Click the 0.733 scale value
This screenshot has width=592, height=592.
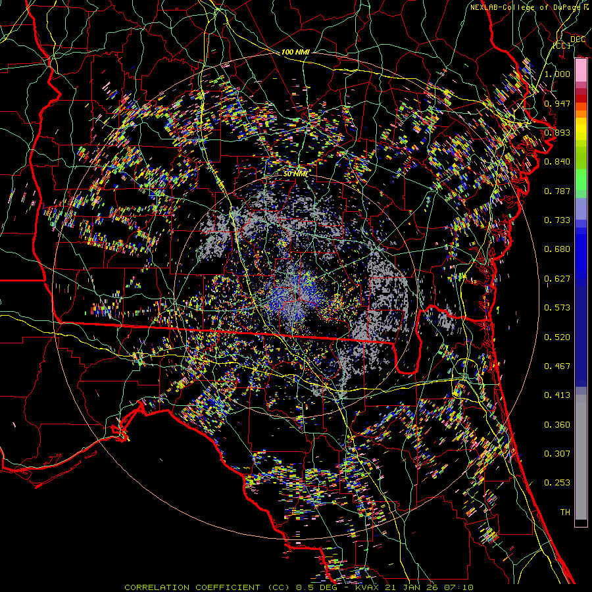pos(557,220)
